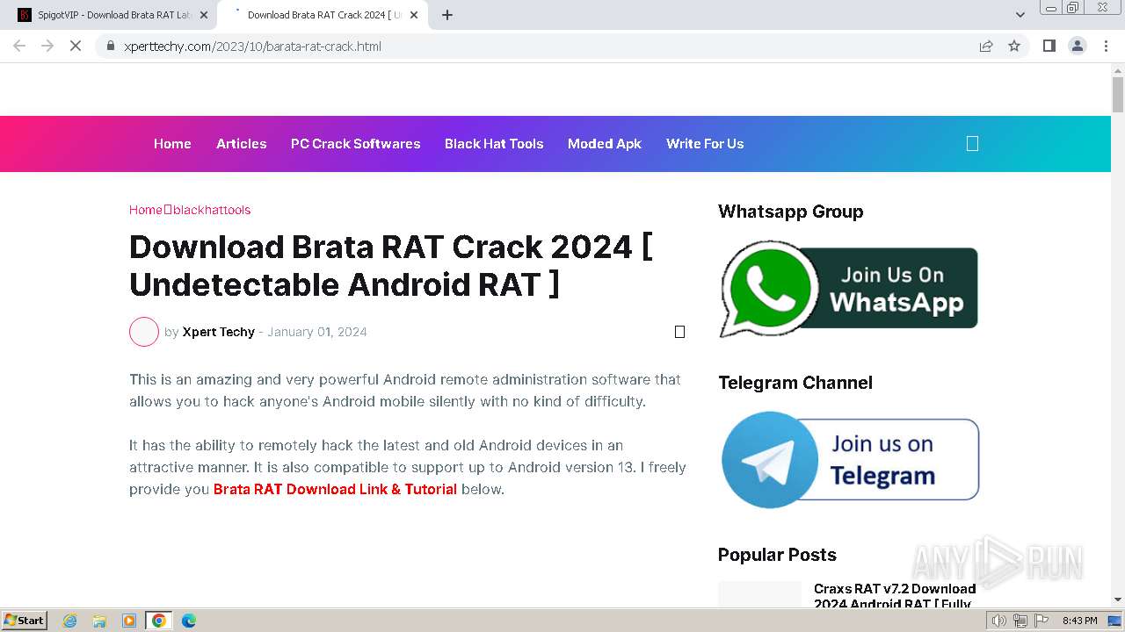Image resolution: width=1125 pixels, height=632 pixels.
Task: Open Brata RAT Download Link & Tutorial
Action: click(x=335, y=489)
